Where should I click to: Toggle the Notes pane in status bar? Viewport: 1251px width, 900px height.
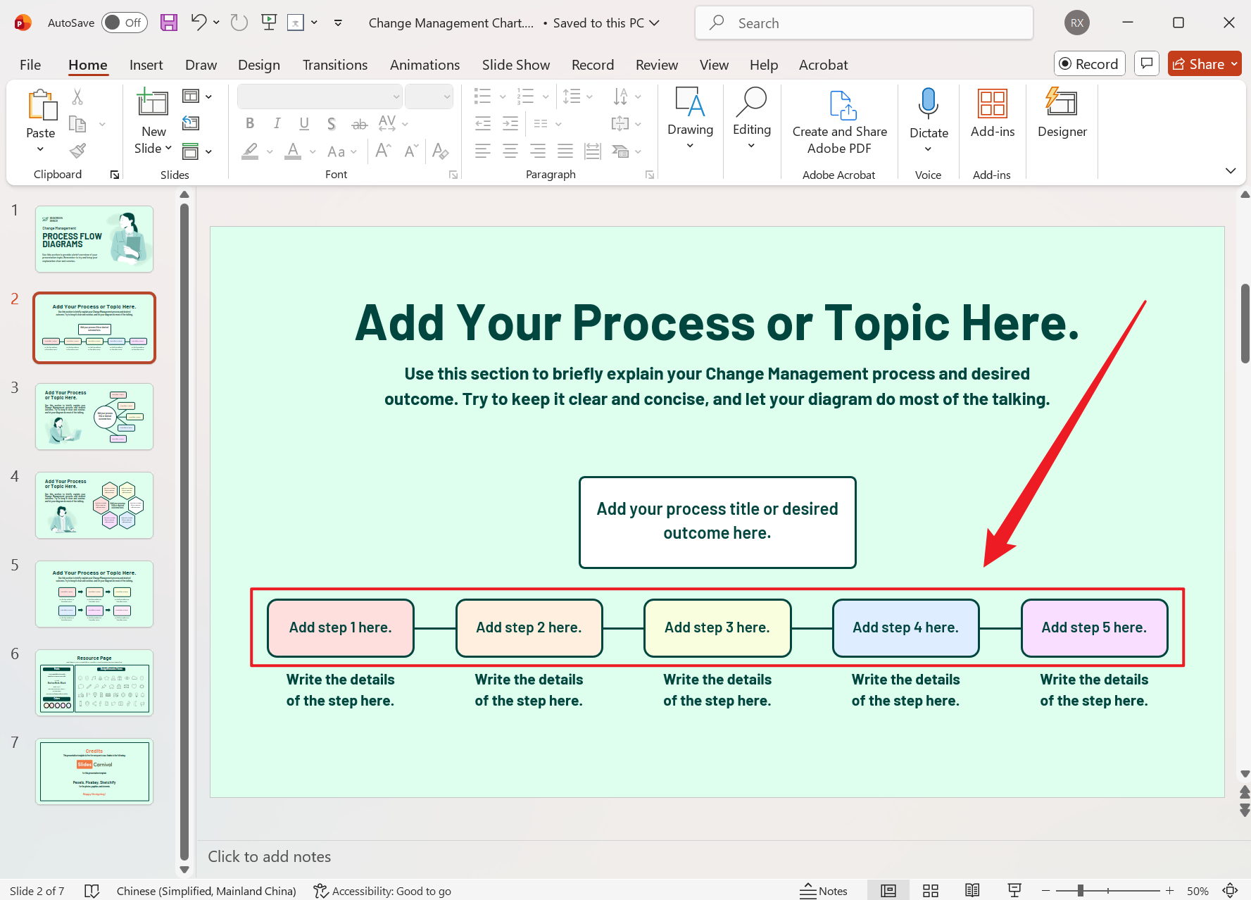824,891
